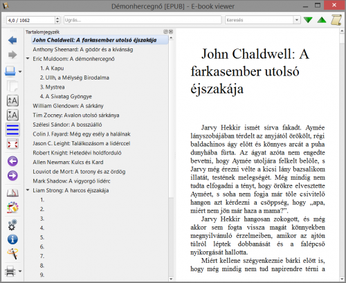Open Colin J. Fayard: Még egy esély a halálnak
The image size is (346, 283).
pyautogui.click(x=82, y=134)
